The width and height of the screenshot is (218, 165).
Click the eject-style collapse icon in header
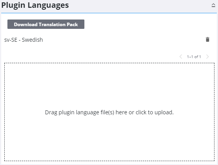click(x=213, y=5)
